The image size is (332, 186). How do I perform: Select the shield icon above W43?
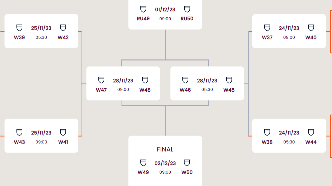pos(19,132)
